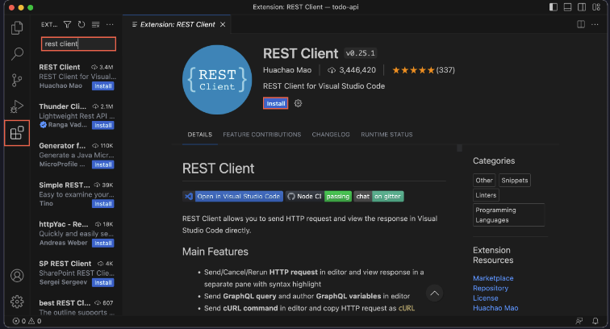Click the Huachao Mao publisher name
This screenshot has width=610, height=329.
point(287,70)
